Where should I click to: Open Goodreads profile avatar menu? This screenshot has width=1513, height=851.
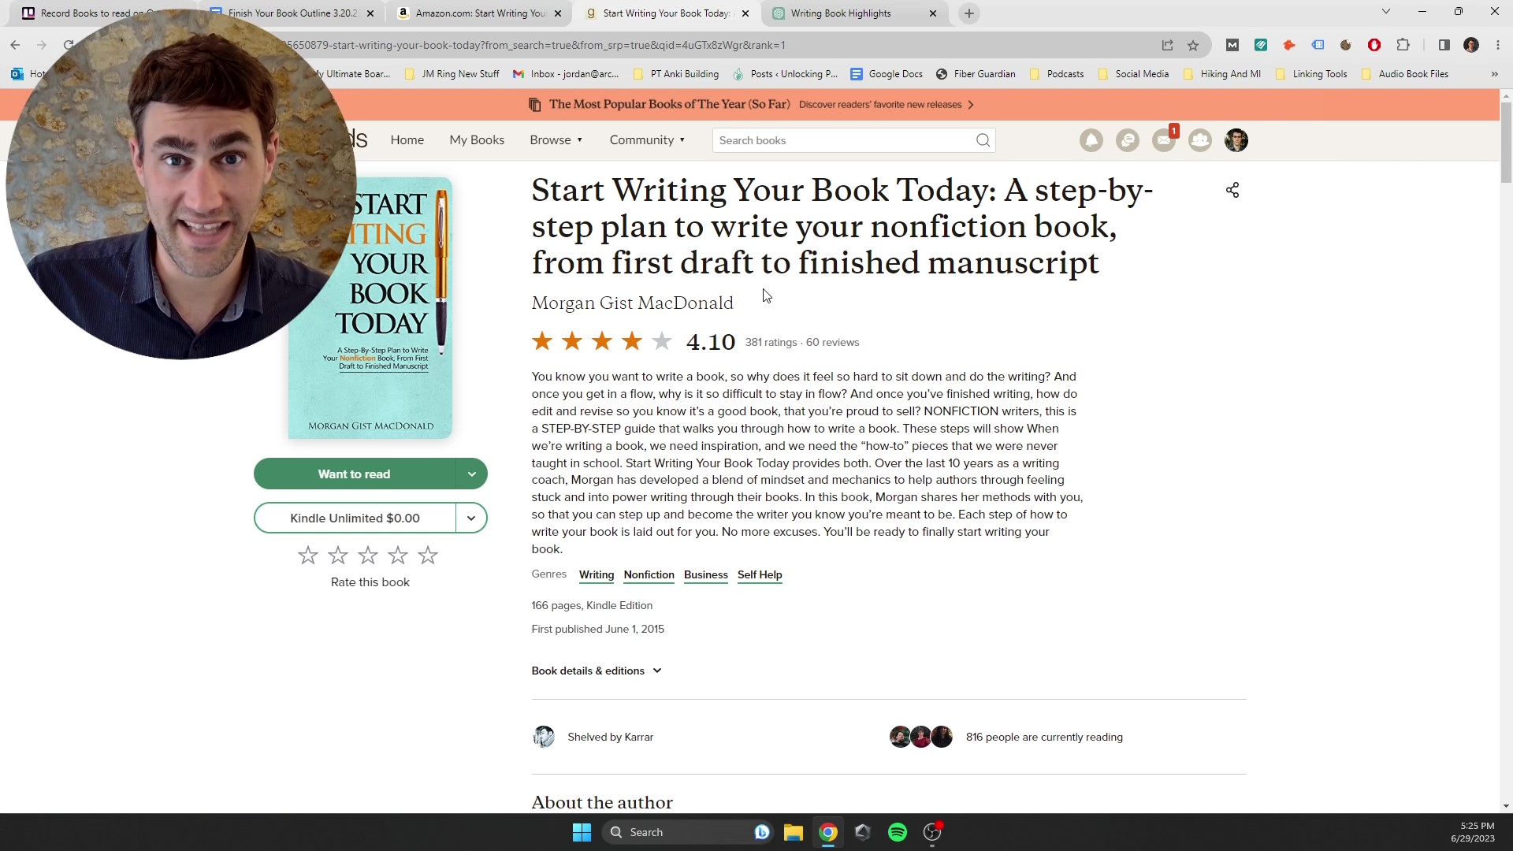coord(1236,140)
